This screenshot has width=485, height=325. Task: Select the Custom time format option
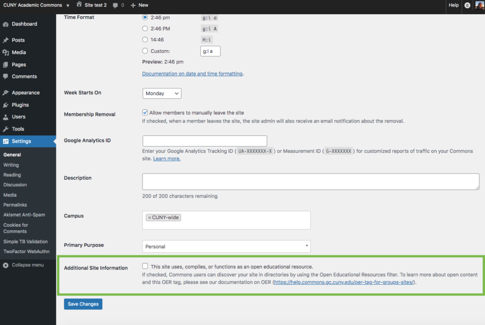pos(145,51)
